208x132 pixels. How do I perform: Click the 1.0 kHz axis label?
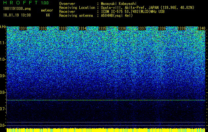[2, 59]
